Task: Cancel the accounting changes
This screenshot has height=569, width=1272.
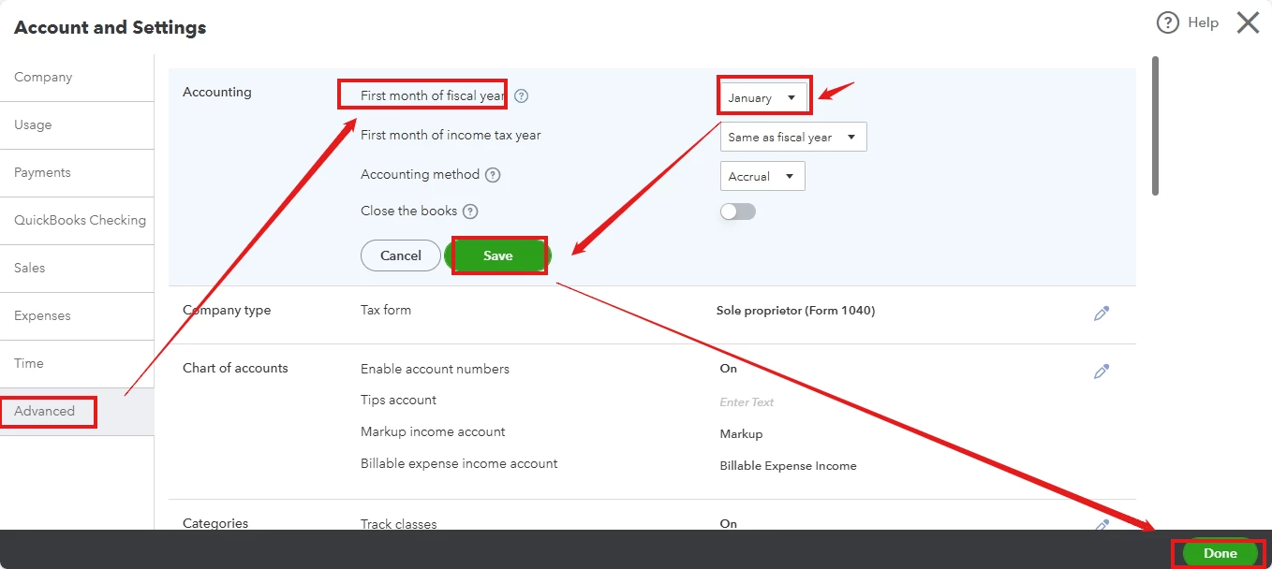Action: [401, 255]
